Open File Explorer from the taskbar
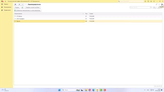 86,90
